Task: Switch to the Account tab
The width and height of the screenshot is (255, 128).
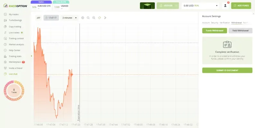Action: pos(206,23)
